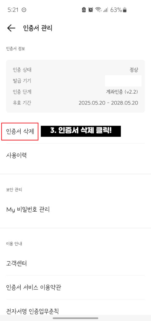Tap the bottom navigation gesture handle

coord(75,318)
